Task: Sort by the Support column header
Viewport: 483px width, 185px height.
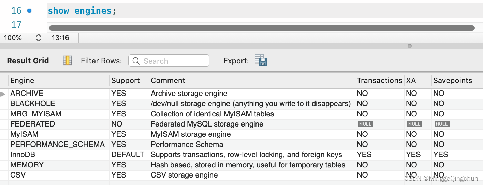Action: pos(126,81)
